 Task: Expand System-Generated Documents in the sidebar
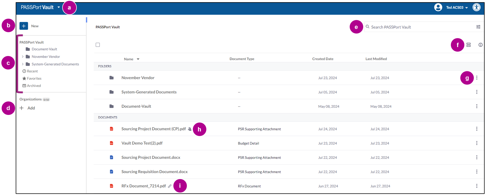click(x=23, y=64)
